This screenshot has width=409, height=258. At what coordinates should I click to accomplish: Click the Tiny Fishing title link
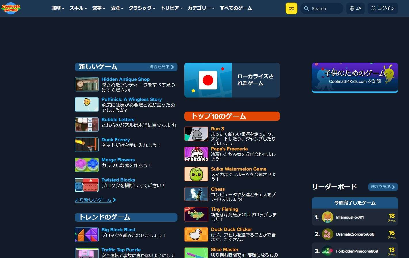pyautogui.click(x=224, y=209)
